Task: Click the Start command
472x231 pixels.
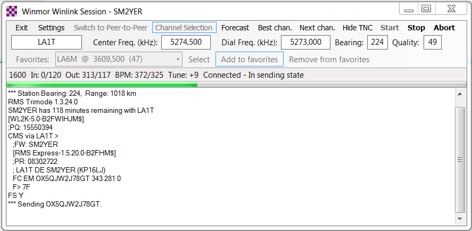Action: pos(390,28)
